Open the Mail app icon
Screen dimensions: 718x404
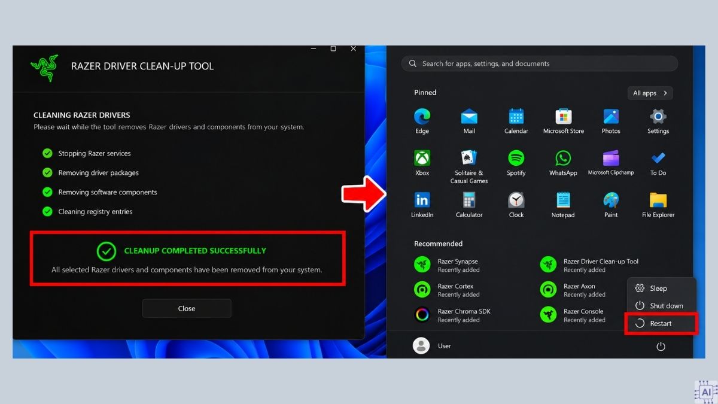[x=469, y=121]
